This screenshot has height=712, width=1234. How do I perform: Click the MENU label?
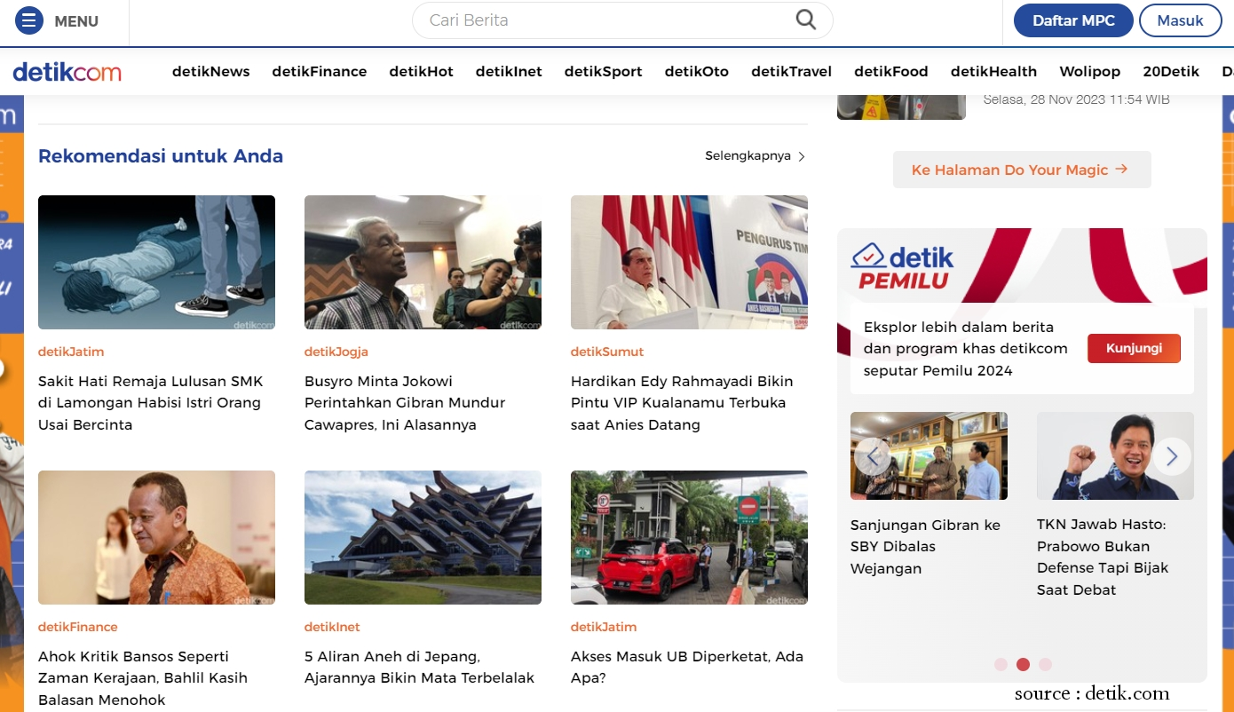(x=76, y=21)
